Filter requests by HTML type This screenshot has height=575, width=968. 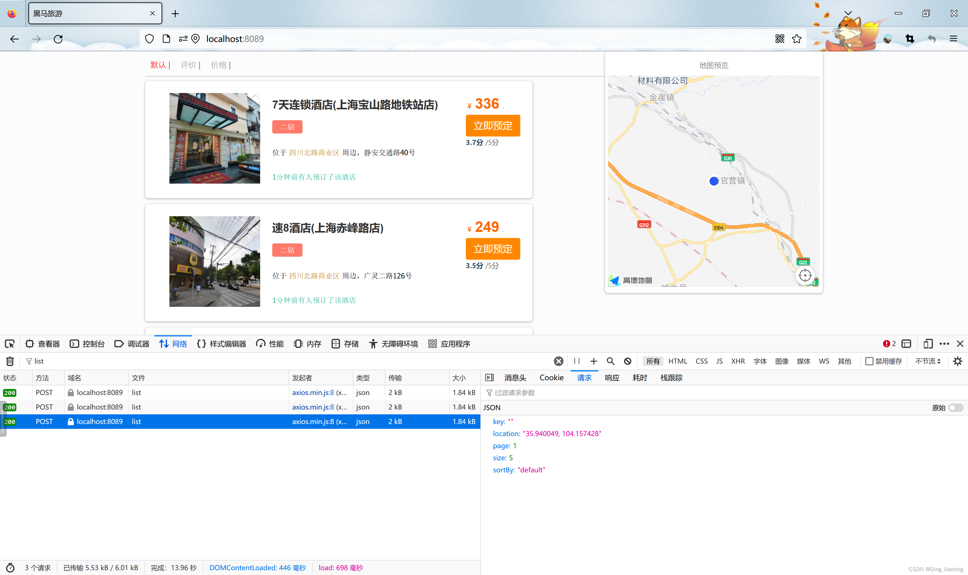(x=678, y=361)
